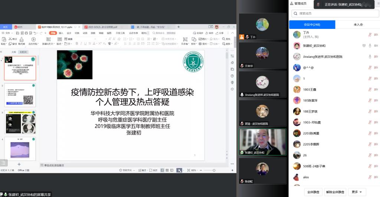
Task: Click the Collaborate (协作) icon
Action: click(207, 33)
